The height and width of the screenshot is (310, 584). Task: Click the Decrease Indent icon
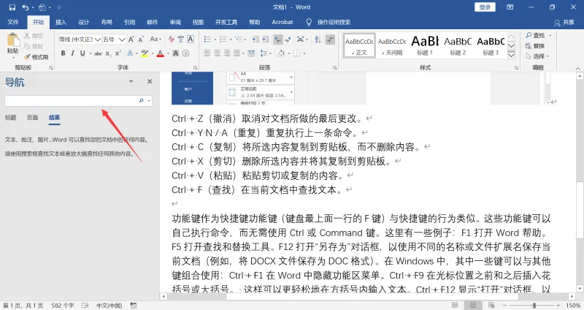tap(255, 39)
